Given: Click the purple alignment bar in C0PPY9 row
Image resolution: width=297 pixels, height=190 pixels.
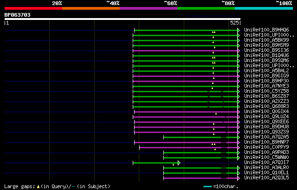Looking at the screenshot, I should coord(188,148).
